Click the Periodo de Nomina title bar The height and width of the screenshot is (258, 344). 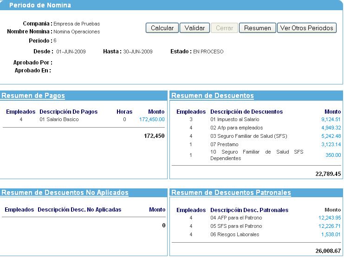(40, 5)
